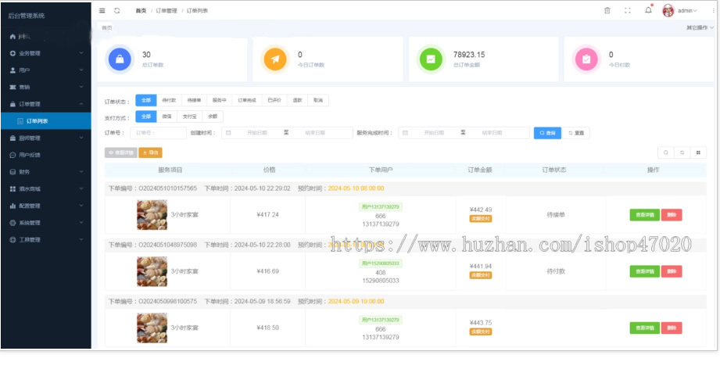The width and height of the screenshot is (720, 369).
Task: Click the 厨师管理 icon in sidebar
Action: pyautogui.click(x=13, y=138)
